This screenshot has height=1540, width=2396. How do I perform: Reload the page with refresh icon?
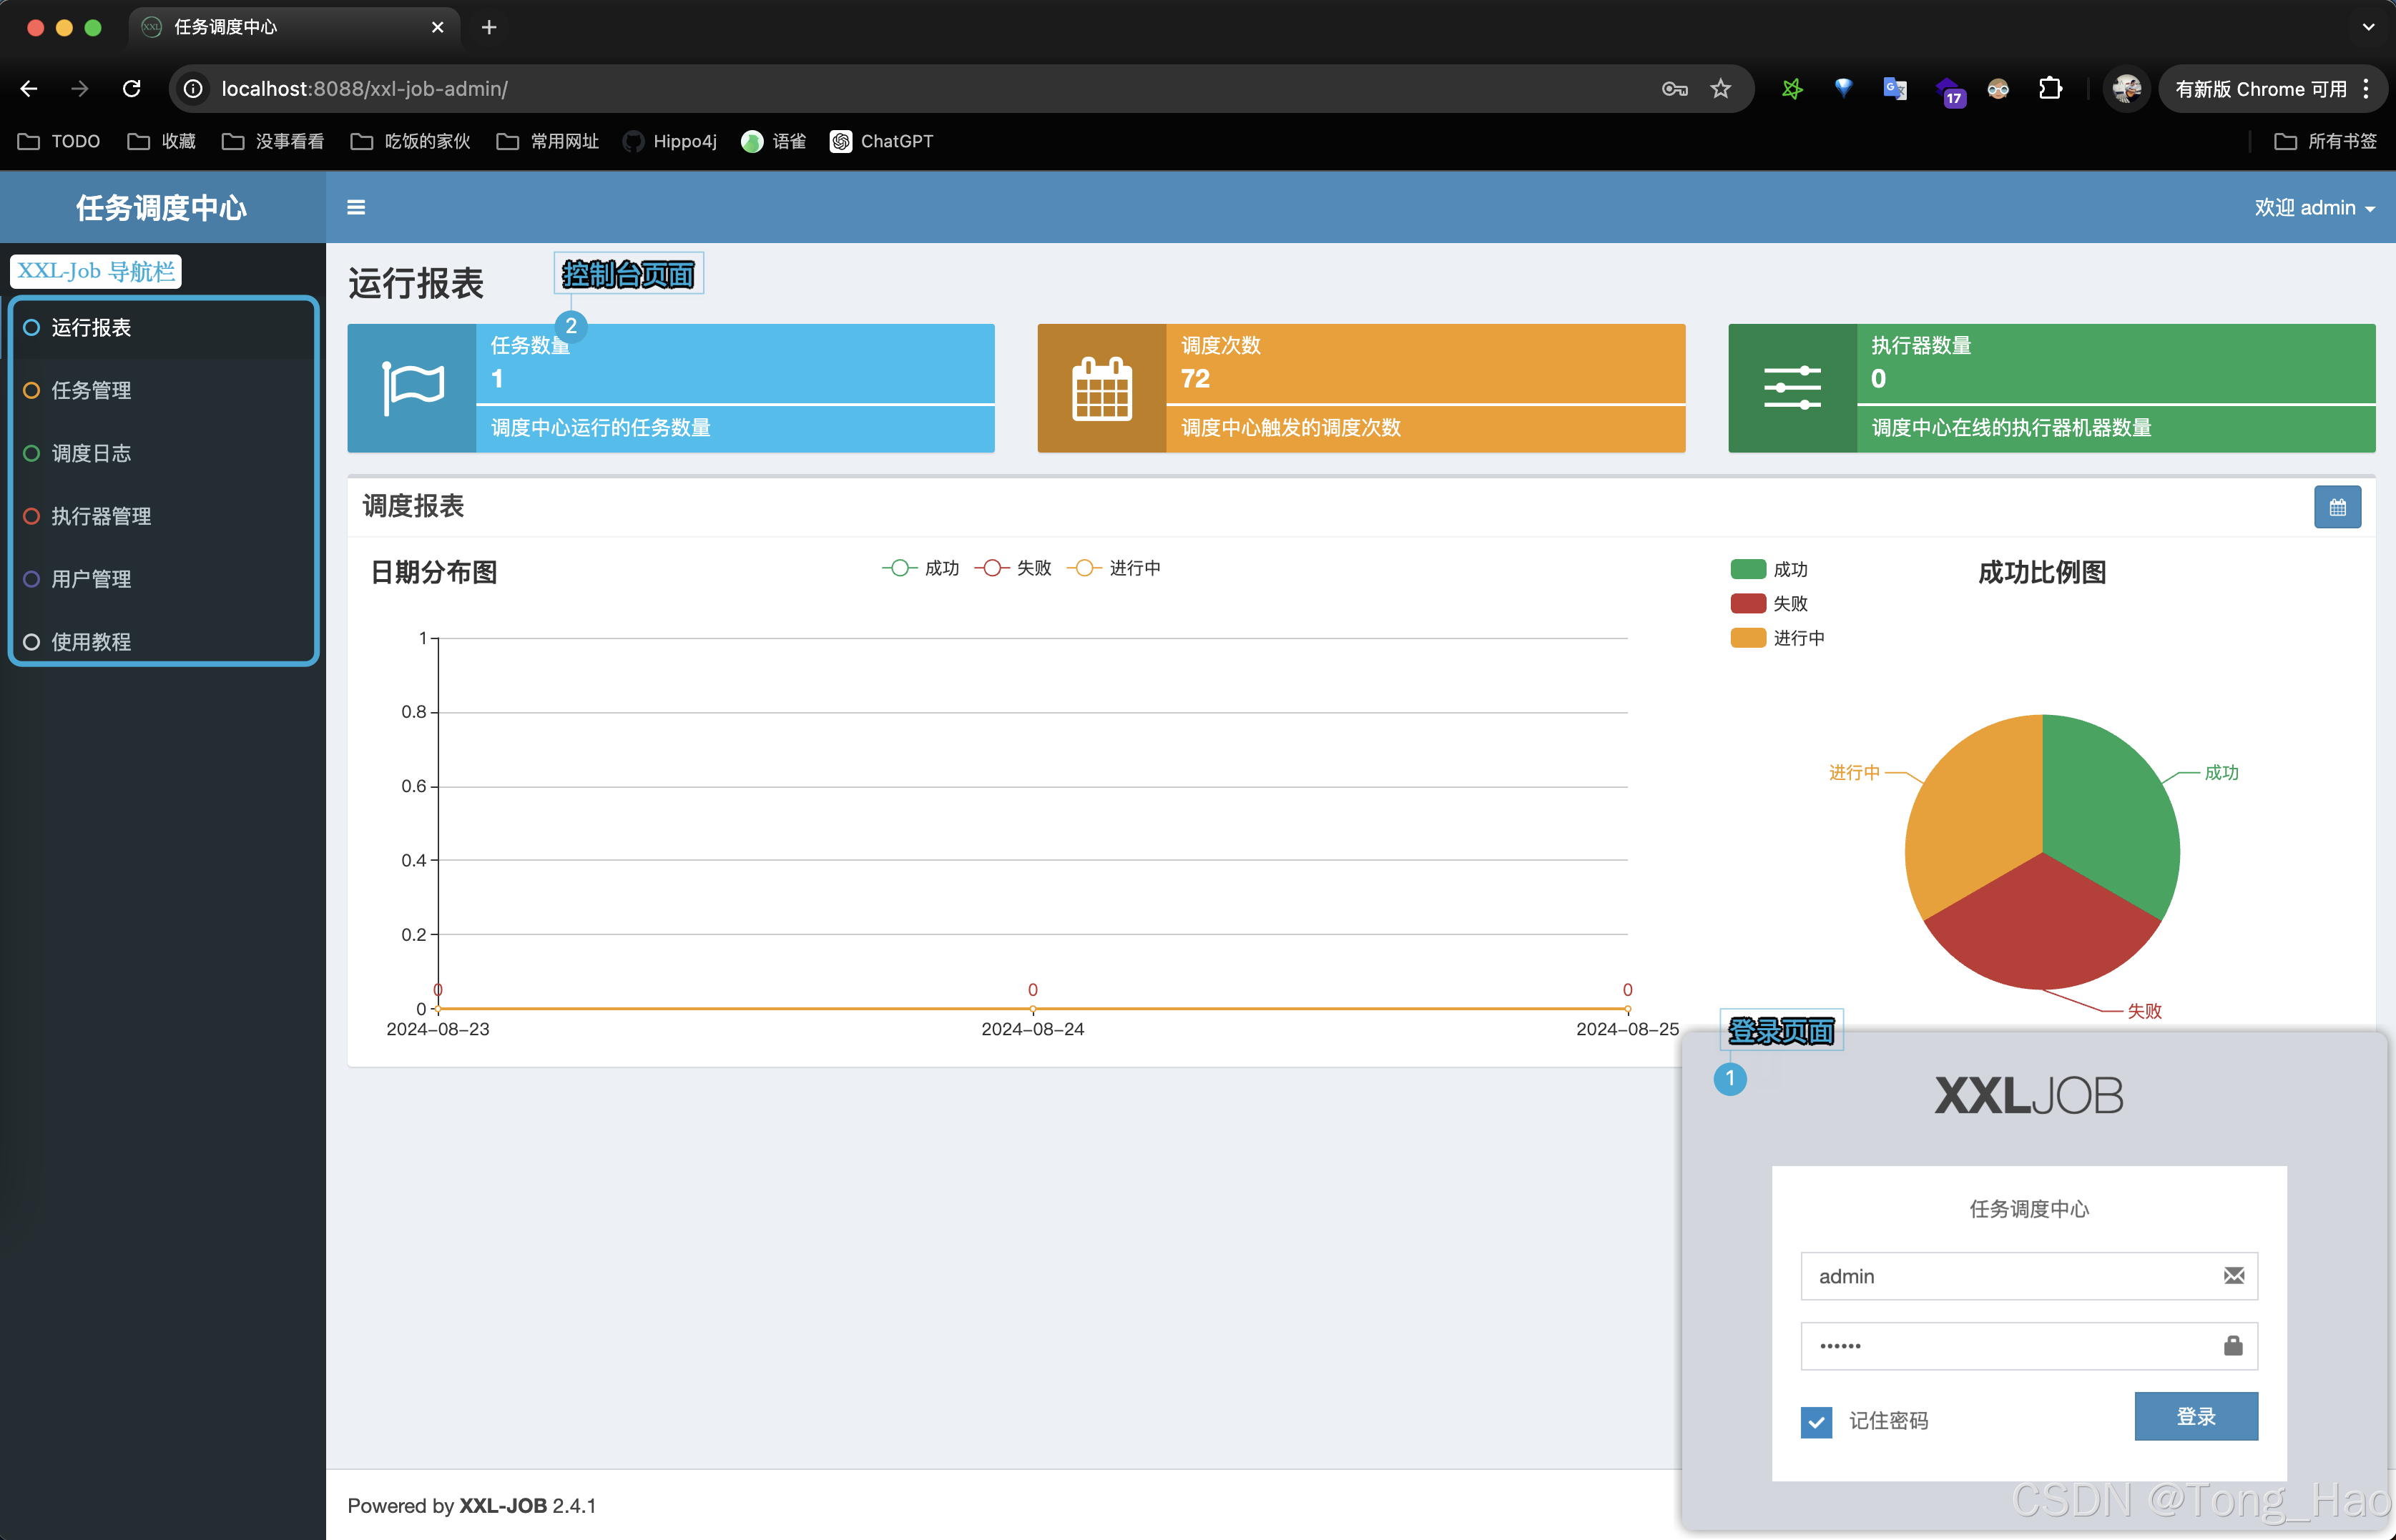pos(131,89)
